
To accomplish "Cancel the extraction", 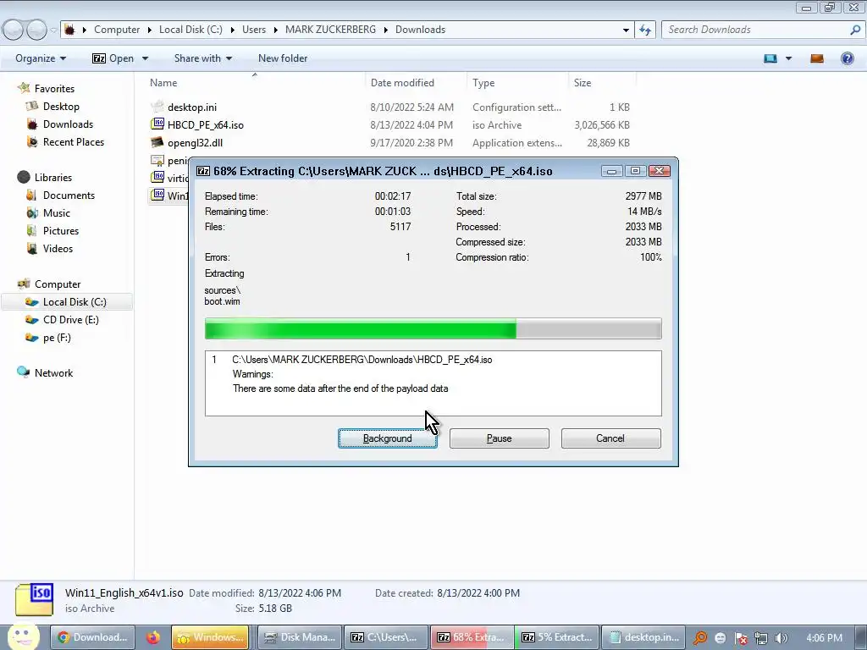I will tap(611, 438).
